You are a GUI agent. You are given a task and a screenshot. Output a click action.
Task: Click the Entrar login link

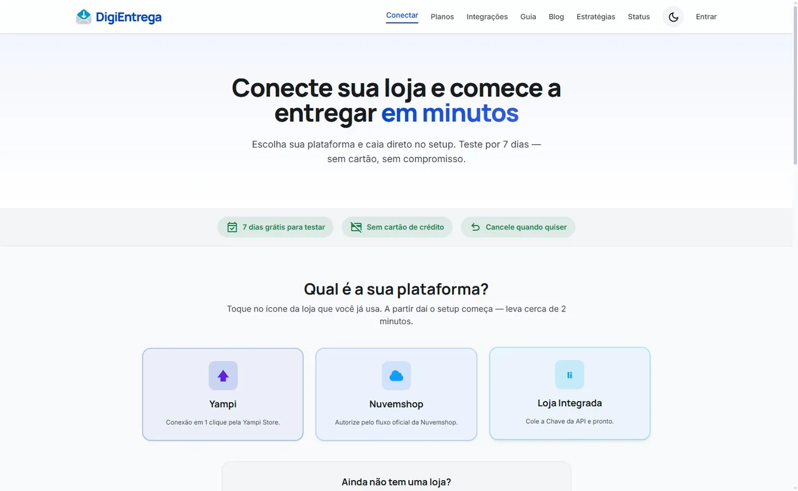[706, 17]
